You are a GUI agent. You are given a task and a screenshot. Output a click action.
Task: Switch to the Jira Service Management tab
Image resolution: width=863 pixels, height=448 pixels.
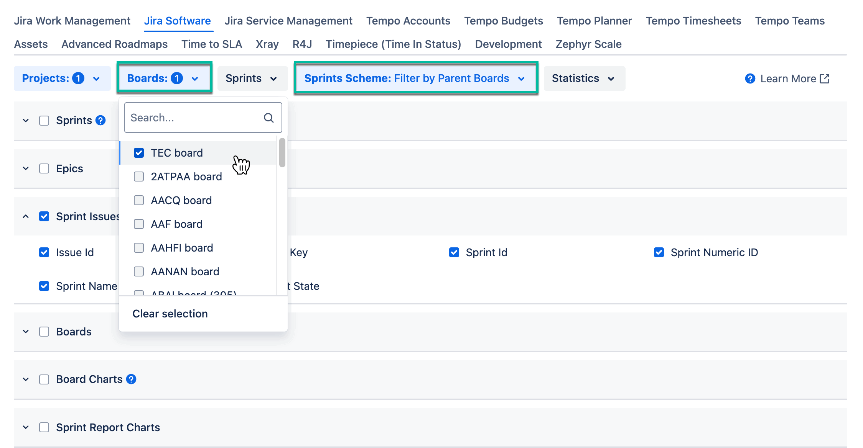click(x=288, y=21)
